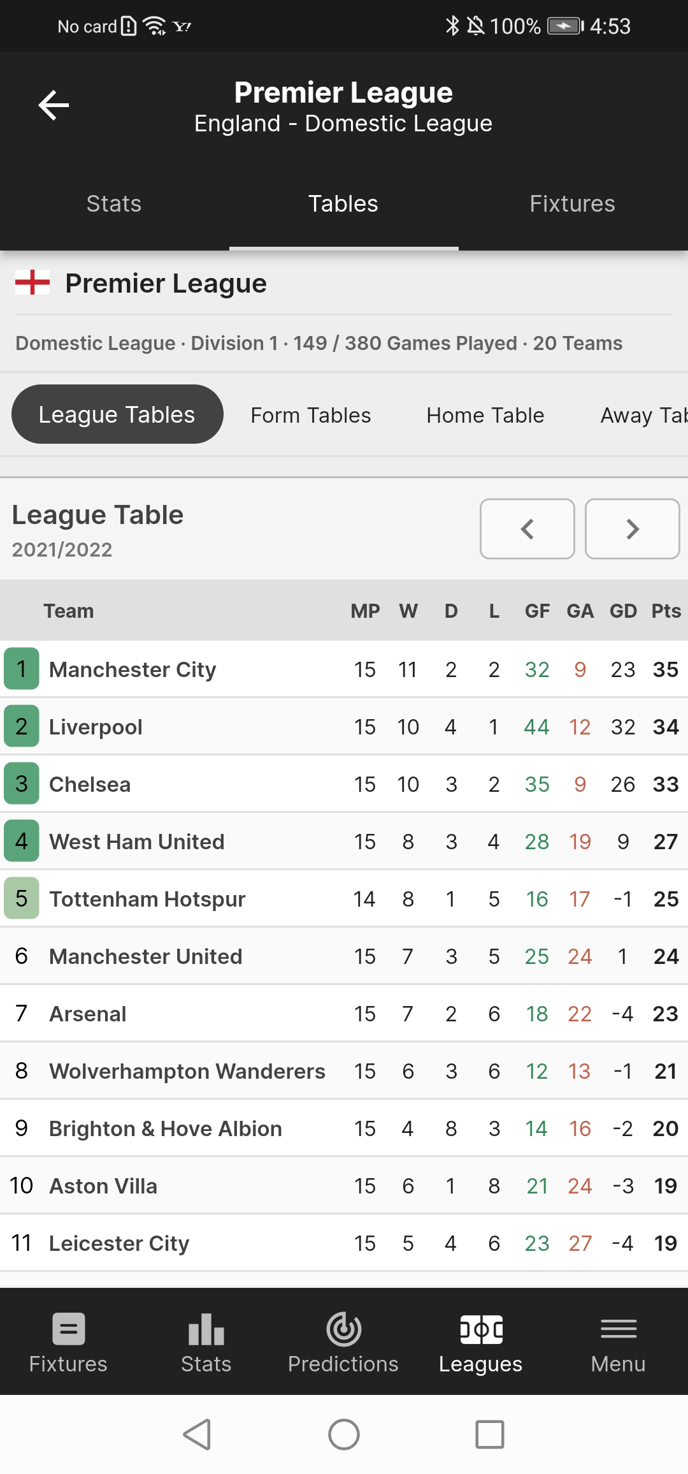Tap the back arrow icon

54,105
